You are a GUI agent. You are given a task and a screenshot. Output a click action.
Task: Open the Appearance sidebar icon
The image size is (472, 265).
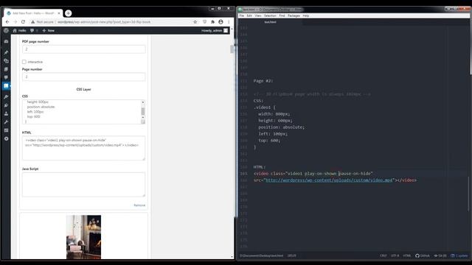click(x=6, y=96)
